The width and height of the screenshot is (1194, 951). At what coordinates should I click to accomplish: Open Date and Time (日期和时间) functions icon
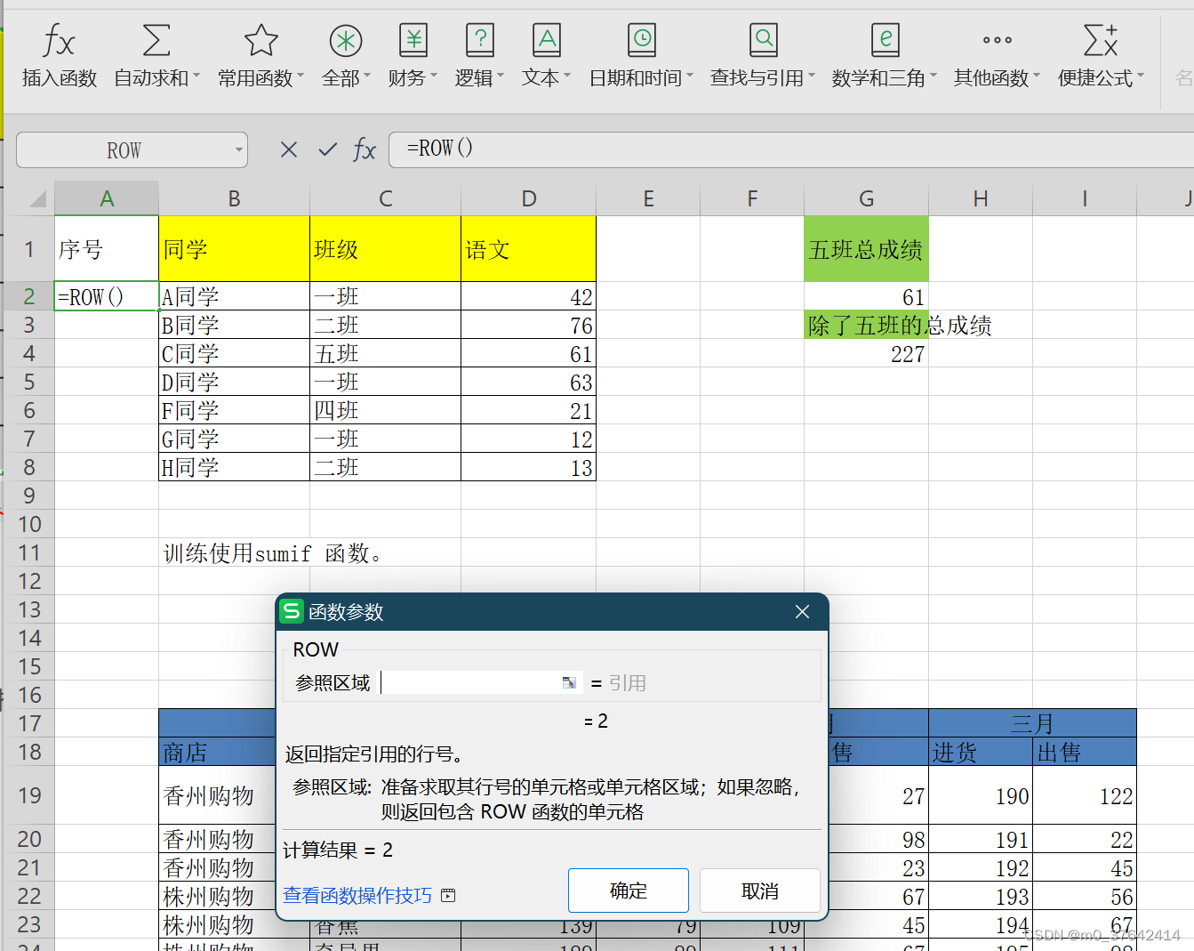pyautogui.click(x=641, y=41)
